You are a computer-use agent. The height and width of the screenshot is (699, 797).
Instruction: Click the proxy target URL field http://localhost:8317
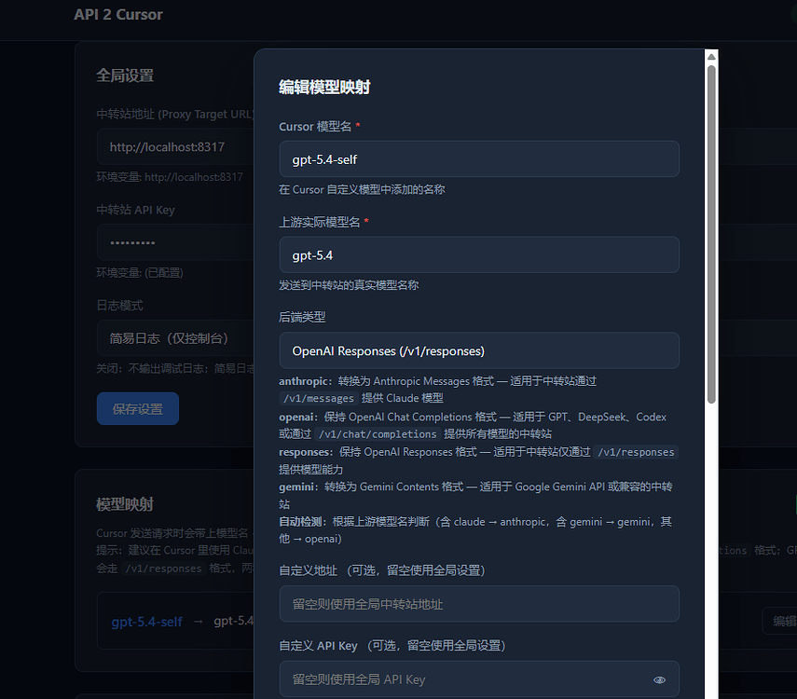click(175, 147)
